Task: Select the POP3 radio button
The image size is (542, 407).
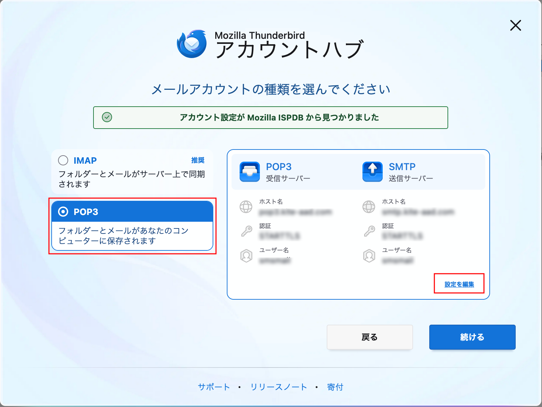Action: [x=63, y=212]
